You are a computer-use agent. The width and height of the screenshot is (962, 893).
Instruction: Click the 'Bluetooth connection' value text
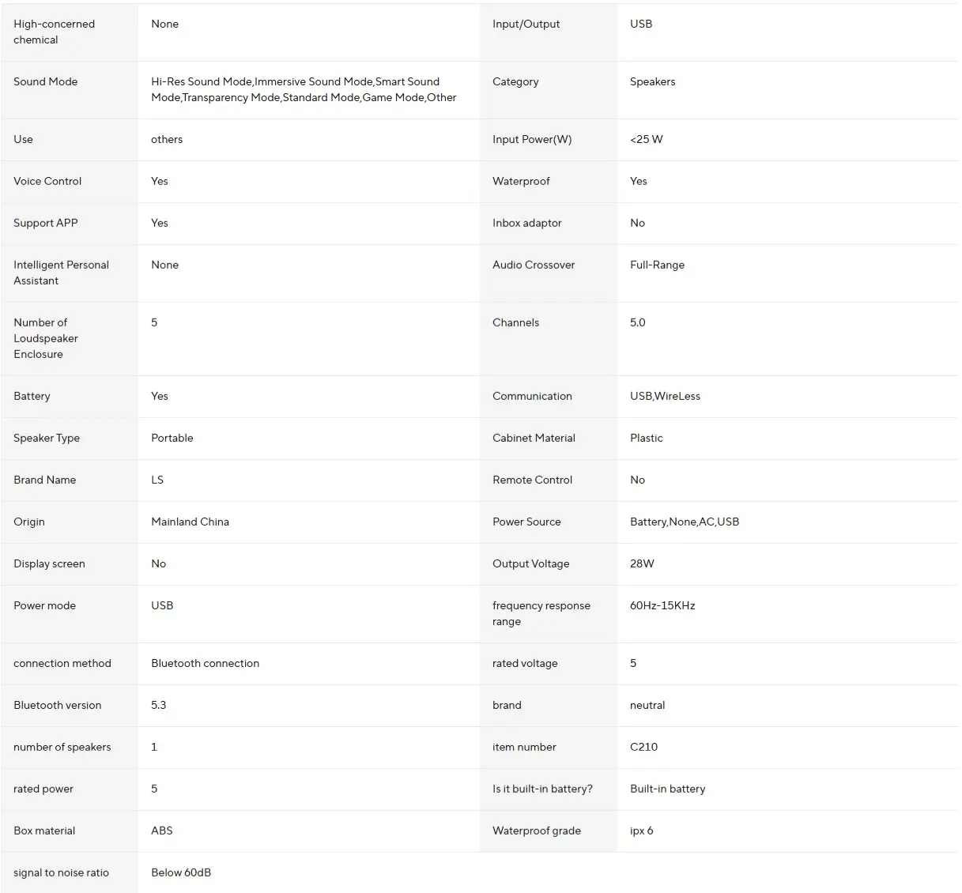click(x=205, y=663)
